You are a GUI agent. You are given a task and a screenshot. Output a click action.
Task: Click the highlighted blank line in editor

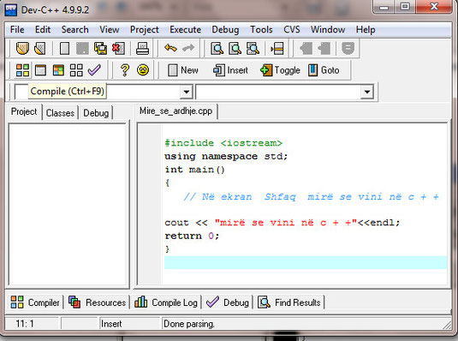coord(306,262)
